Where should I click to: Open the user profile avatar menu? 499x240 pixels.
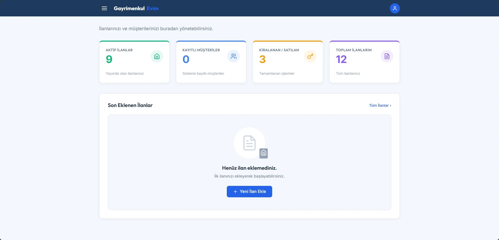(395, 8)
